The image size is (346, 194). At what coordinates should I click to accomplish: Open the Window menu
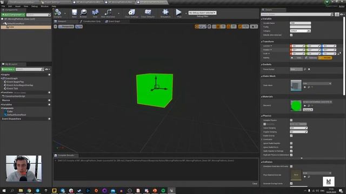coord(44,6)
